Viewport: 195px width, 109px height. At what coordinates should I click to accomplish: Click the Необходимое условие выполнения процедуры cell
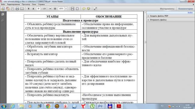click(109, 97)
